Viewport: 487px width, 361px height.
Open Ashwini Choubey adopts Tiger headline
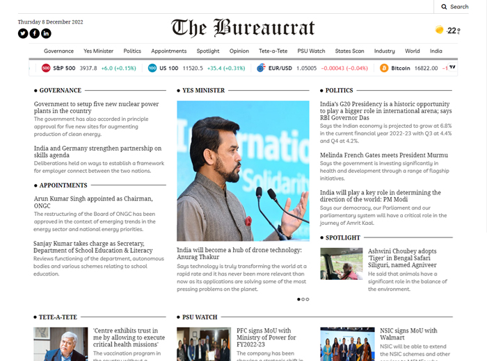[402, 258]
